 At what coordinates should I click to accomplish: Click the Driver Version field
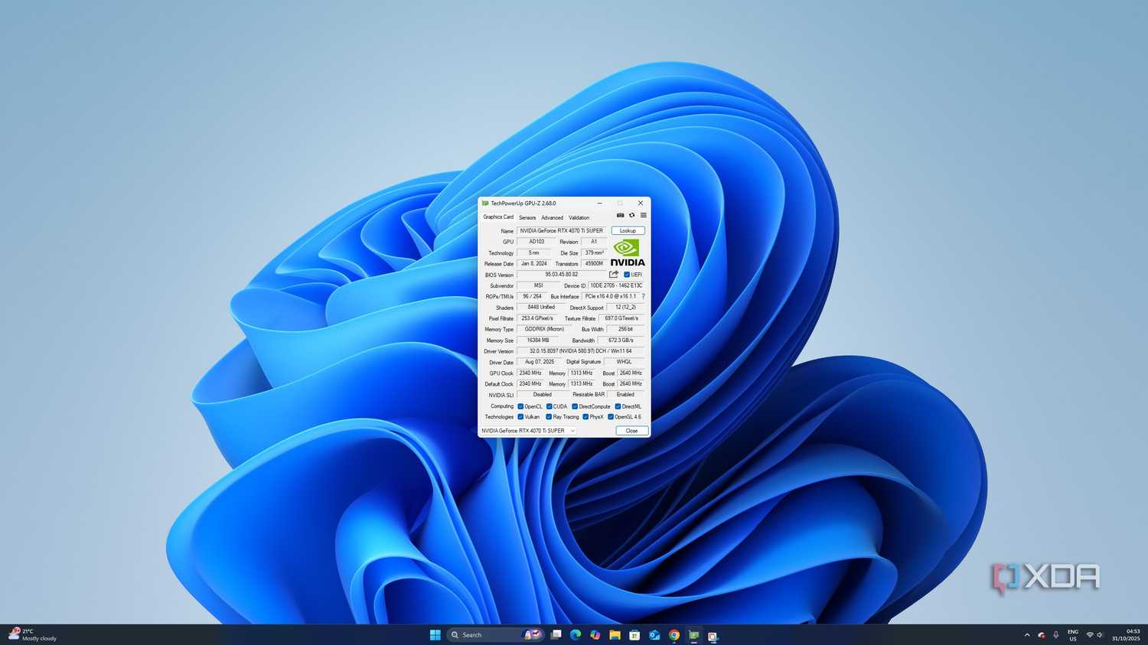point(581,351)
